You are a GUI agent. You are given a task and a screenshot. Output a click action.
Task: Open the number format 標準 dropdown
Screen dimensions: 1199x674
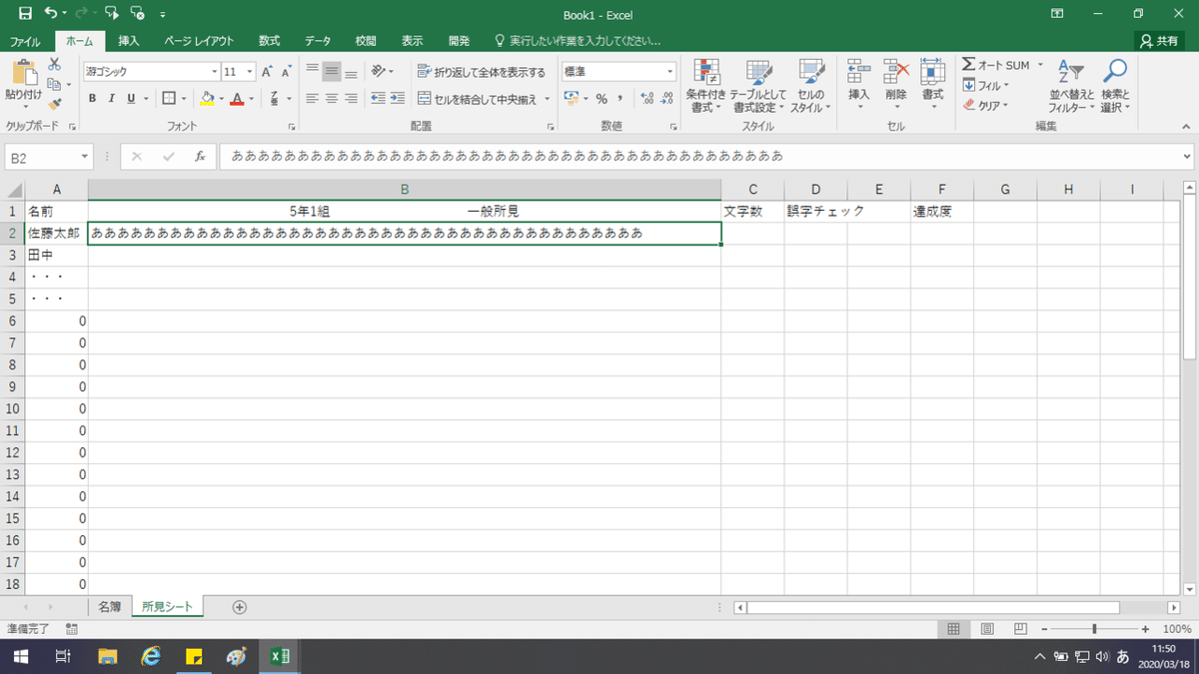coord(670,72)
